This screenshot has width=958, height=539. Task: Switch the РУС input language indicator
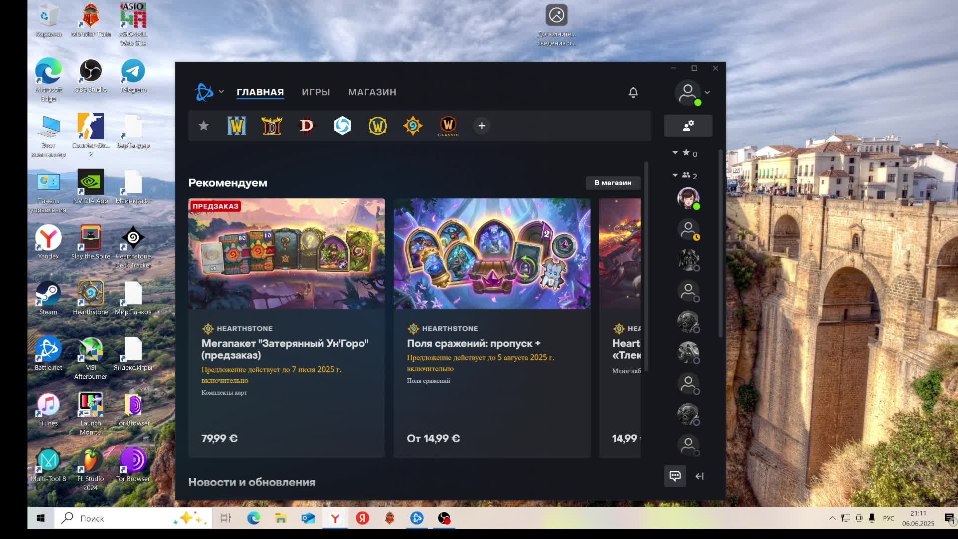click(889, 518)
